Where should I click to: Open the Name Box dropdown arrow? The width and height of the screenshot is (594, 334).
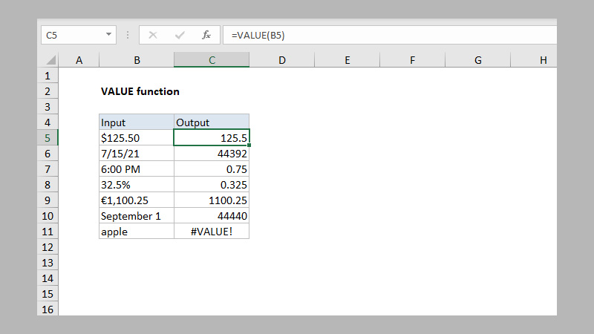[109, 35]
